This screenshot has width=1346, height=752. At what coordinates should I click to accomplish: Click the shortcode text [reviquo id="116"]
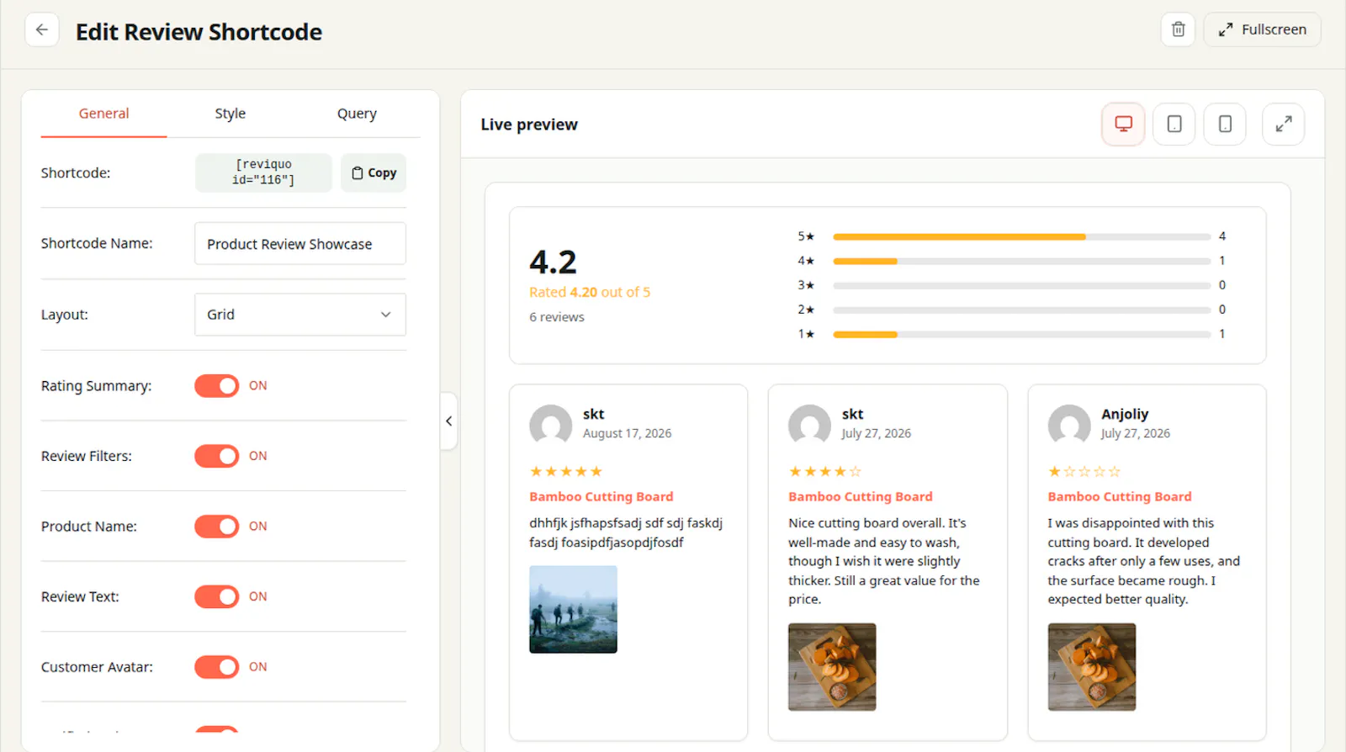264,172
